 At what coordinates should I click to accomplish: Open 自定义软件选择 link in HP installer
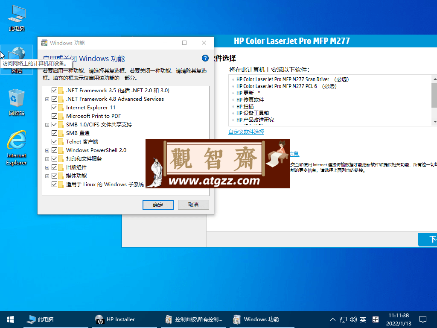click(246, 132)
